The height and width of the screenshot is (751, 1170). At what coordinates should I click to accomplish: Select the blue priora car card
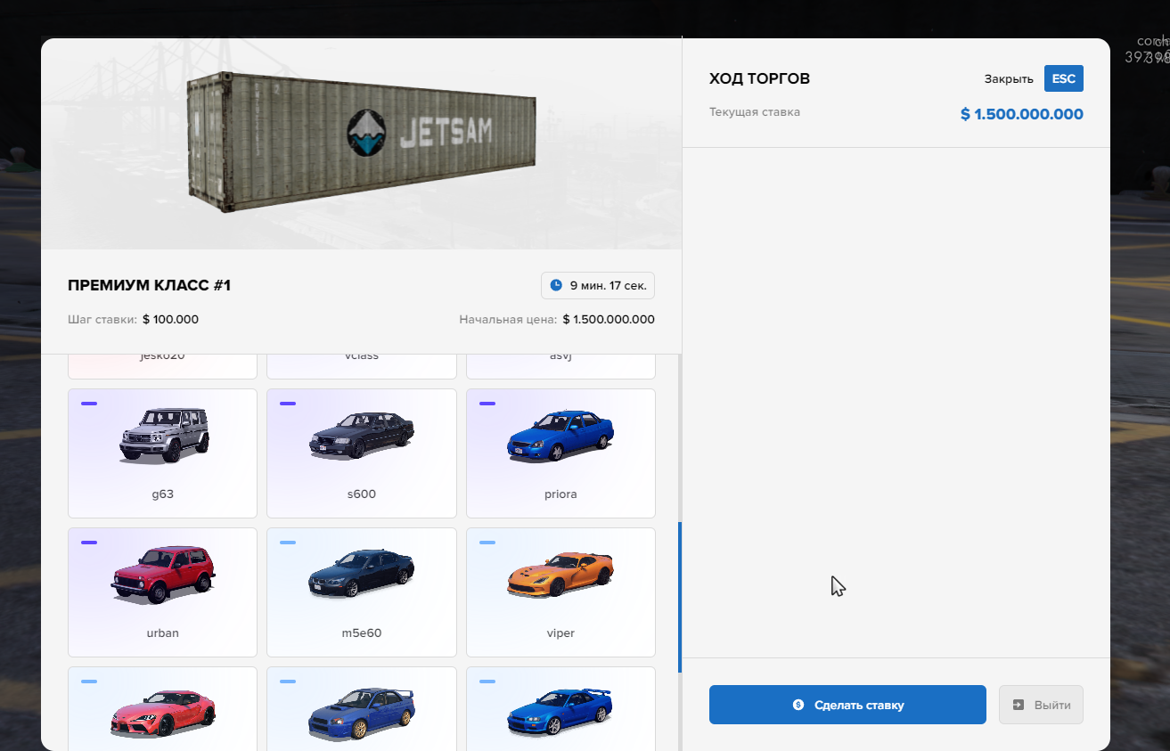560,453
